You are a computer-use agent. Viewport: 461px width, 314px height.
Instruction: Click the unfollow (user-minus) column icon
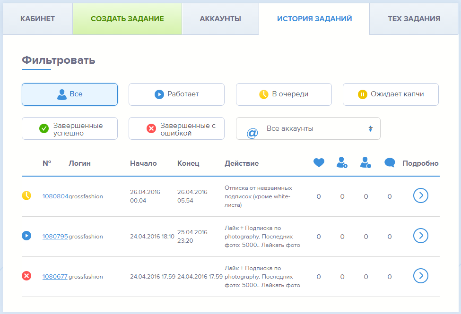click(365, 162)
